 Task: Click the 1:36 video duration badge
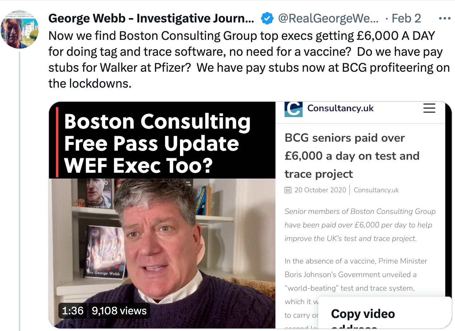click(x=73, y=311)
